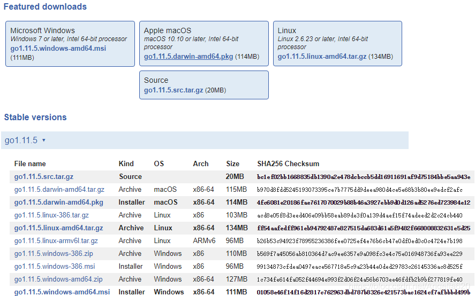Open go1.11.5.src.tar.gz in the table
475x296 pixels.
point(44,176)
